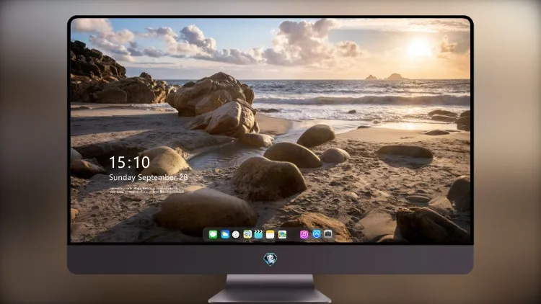Click the logo on the monitor chin

(270, 259)
